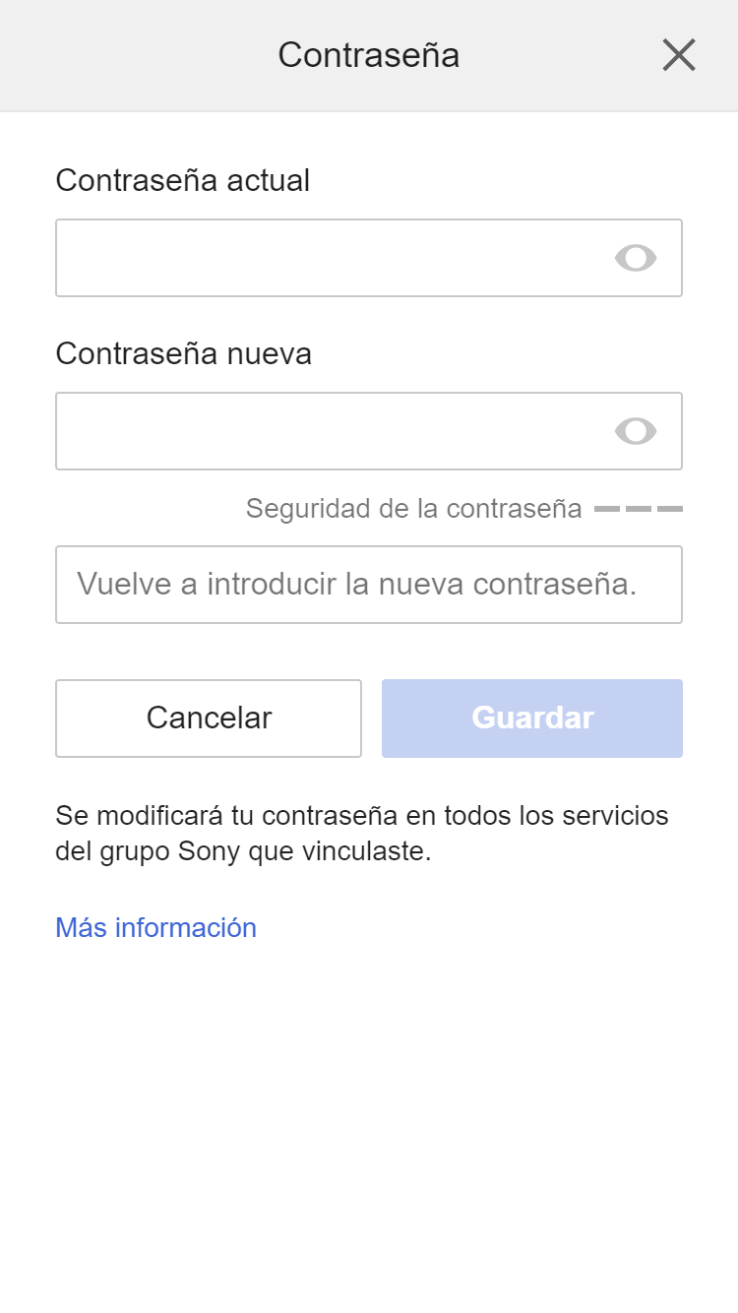Click the Guardar button
This screenshot has height=1313, width=738.
[x=531, y=719]
